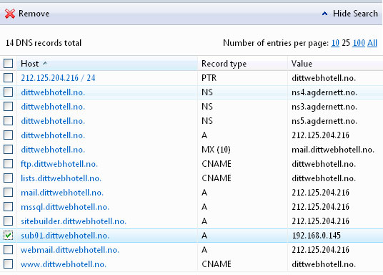Uncheck the sub01.dittwebhotell.no. checkbox
The height and width of the screenshot is (275, 383).
tap(9, 236)
